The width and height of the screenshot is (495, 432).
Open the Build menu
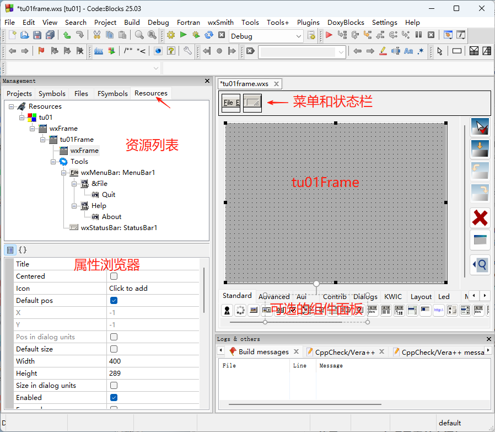click(x=132, y=23)
